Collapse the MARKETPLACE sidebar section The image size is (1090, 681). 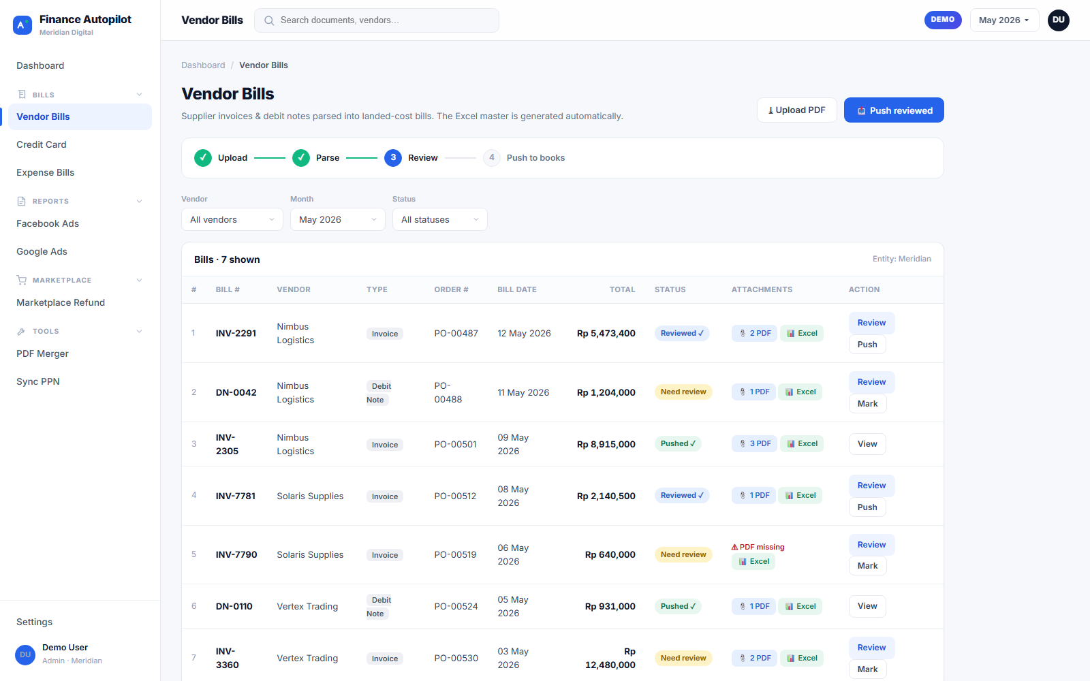[x=139, y=280]
